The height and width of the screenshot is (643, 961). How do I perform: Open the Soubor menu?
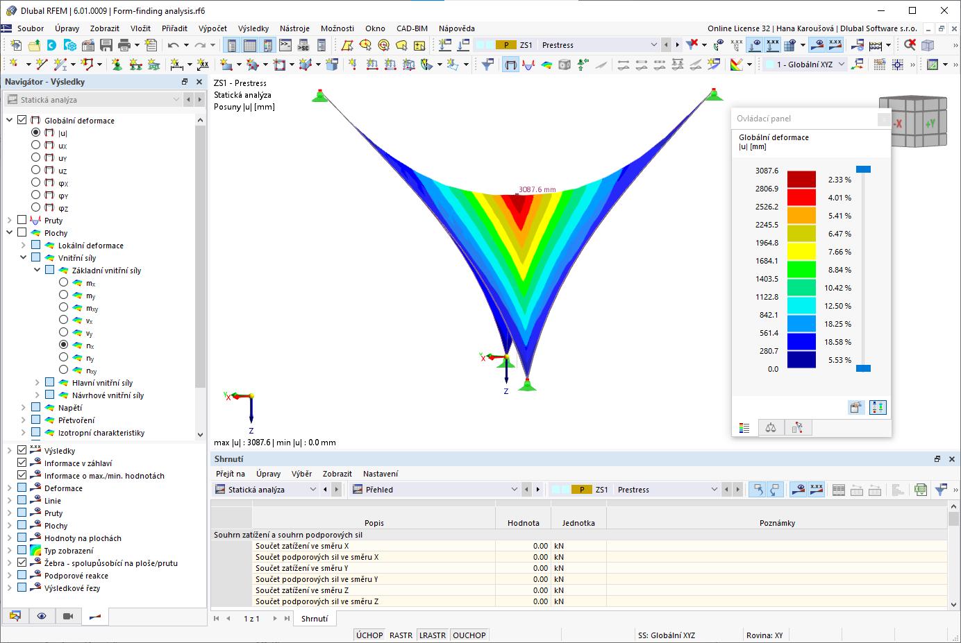pos(31,28)
